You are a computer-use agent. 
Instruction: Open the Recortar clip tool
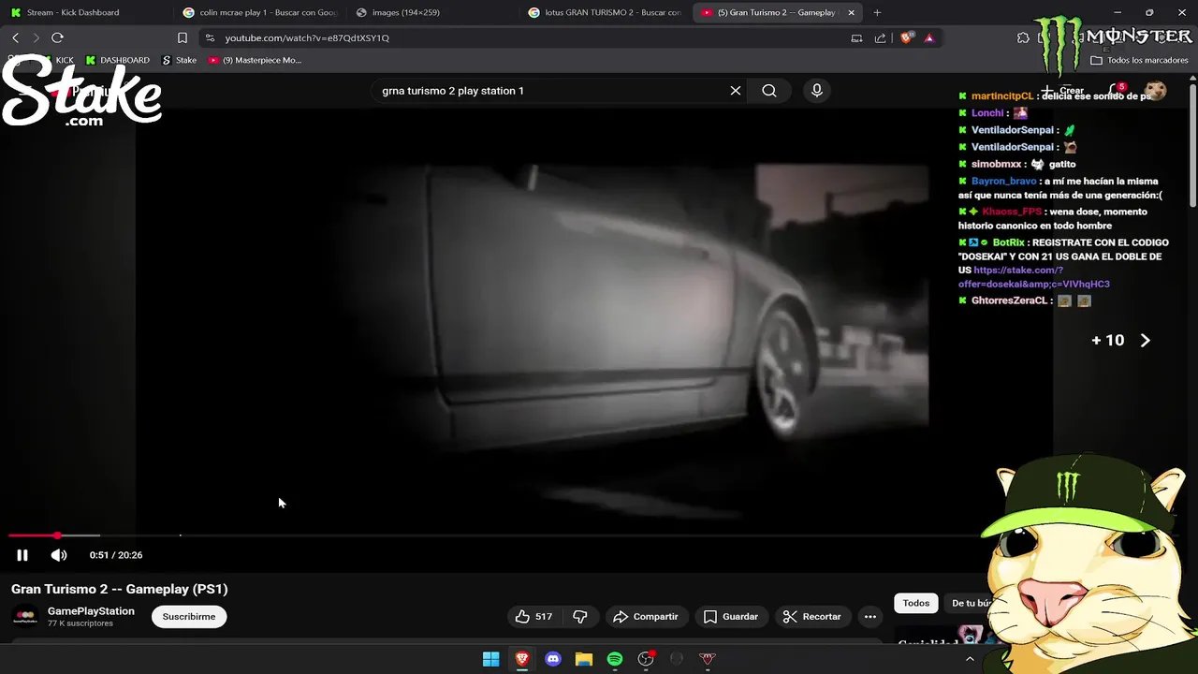pyautogui.click(x=812, y=616)
